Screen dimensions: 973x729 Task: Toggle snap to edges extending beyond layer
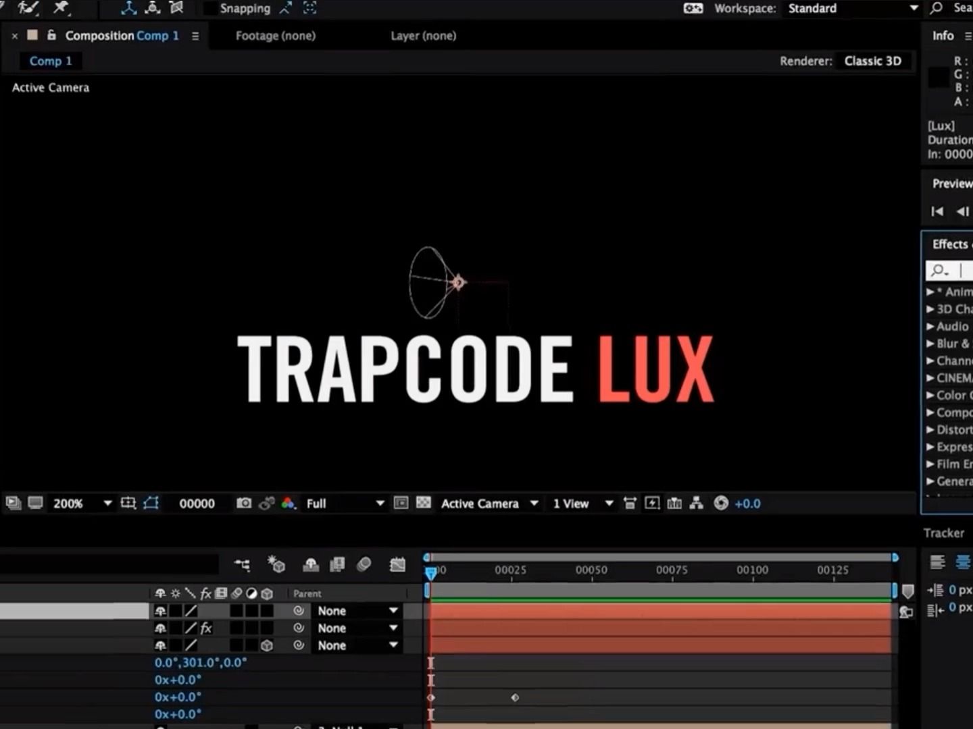[286, 8]
